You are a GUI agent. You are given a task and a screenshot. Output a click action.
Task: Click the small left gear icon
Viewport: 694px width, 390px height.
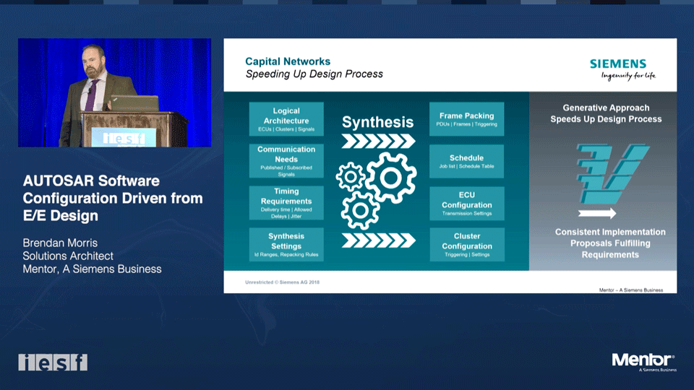351,177
